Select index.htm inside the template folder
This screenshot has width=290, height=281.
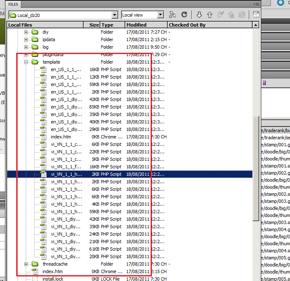(x=61, y=137)
